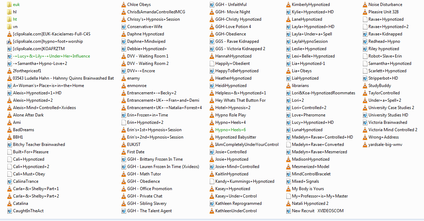Click the file name Mesmerized+Model
This screenshot has width=424, height=221.
(311, 167)
